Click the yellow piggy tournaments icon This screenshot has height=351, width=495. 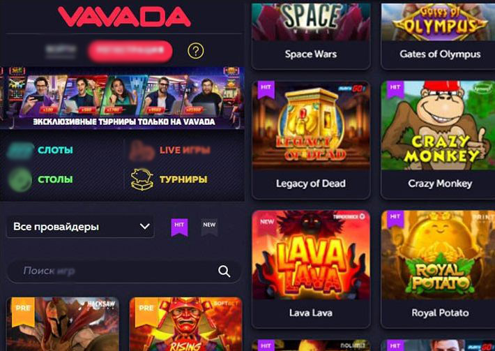pyautogui.click(x=142, y=179)
